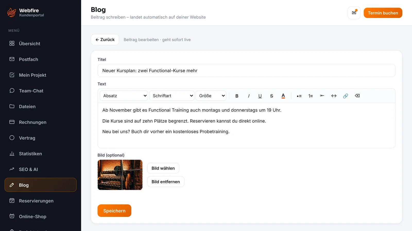Open the mail notification icon in header

click(x=354, y=13)
